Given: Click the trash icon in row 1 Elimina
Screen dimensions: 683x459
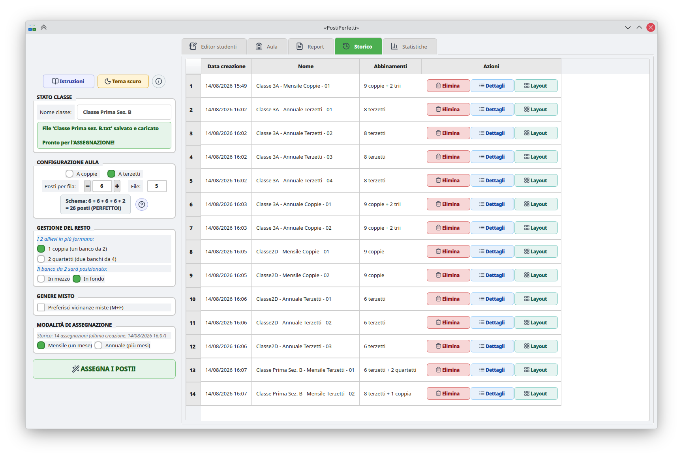Looking at the screenshot, I should (438, 86).
